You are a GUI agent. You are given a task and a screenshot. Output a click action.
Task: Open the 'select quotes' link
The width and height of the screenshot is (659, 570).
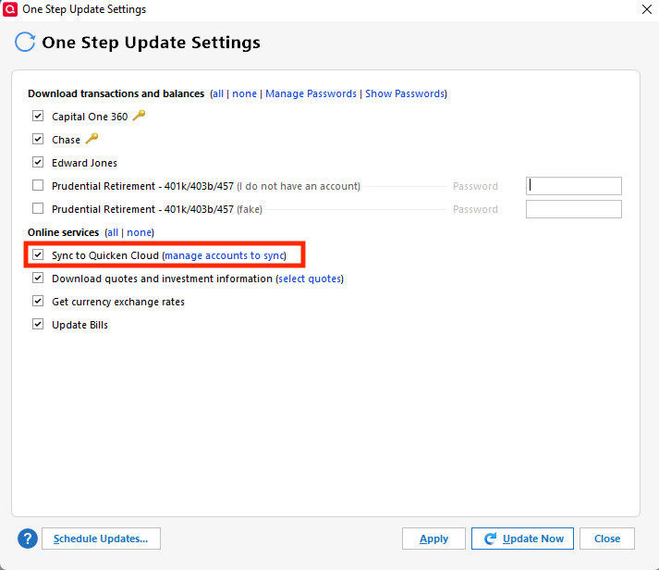click(x=310, y=279)
